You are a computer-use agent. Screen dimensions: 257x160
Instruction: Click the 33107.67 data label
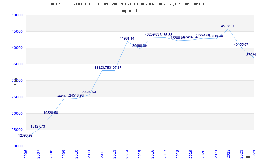(114, 68)
